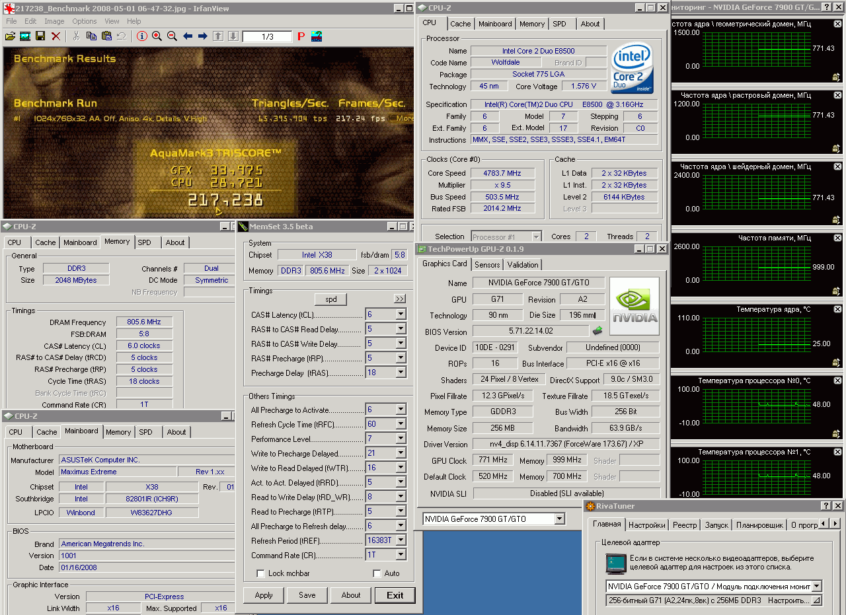This screenshot has height=615, width=846.
Task: Open RAS# to CAS# Read Delay dropdown
Action: click(x=401, y=329)
